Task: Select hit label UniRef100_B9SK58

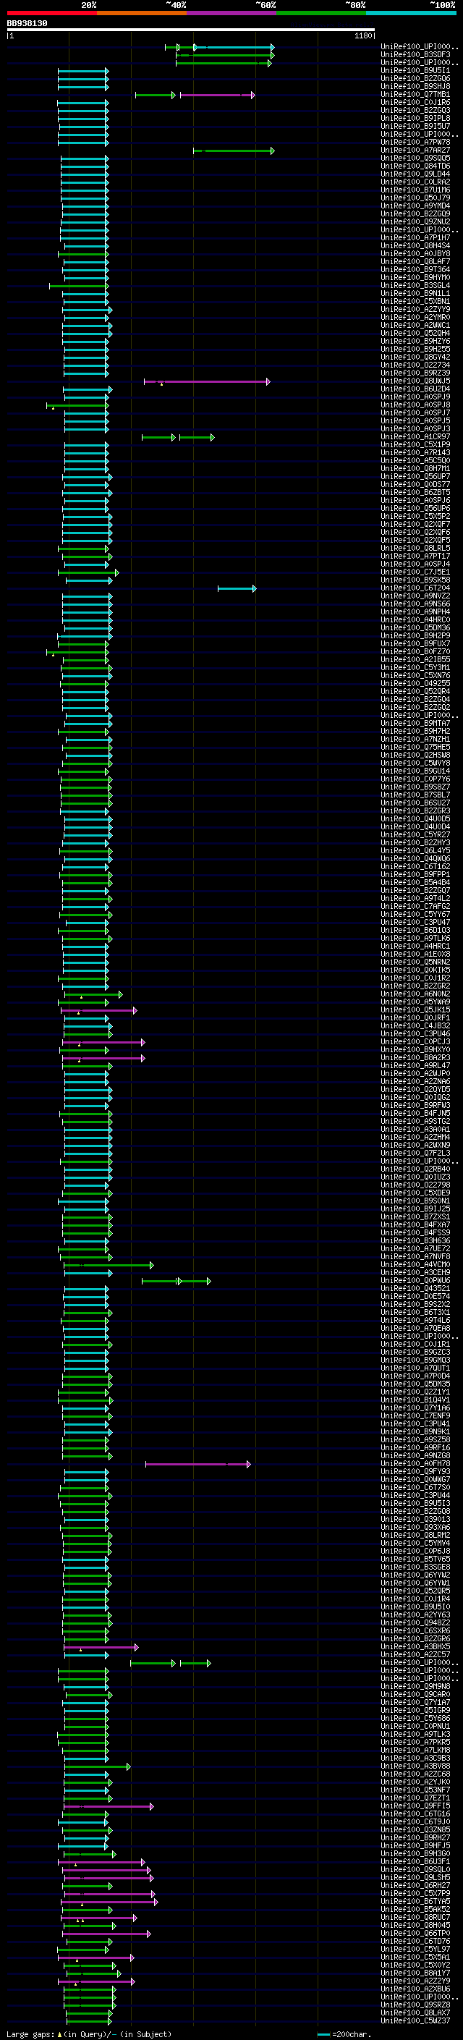Action: (415, 580)
